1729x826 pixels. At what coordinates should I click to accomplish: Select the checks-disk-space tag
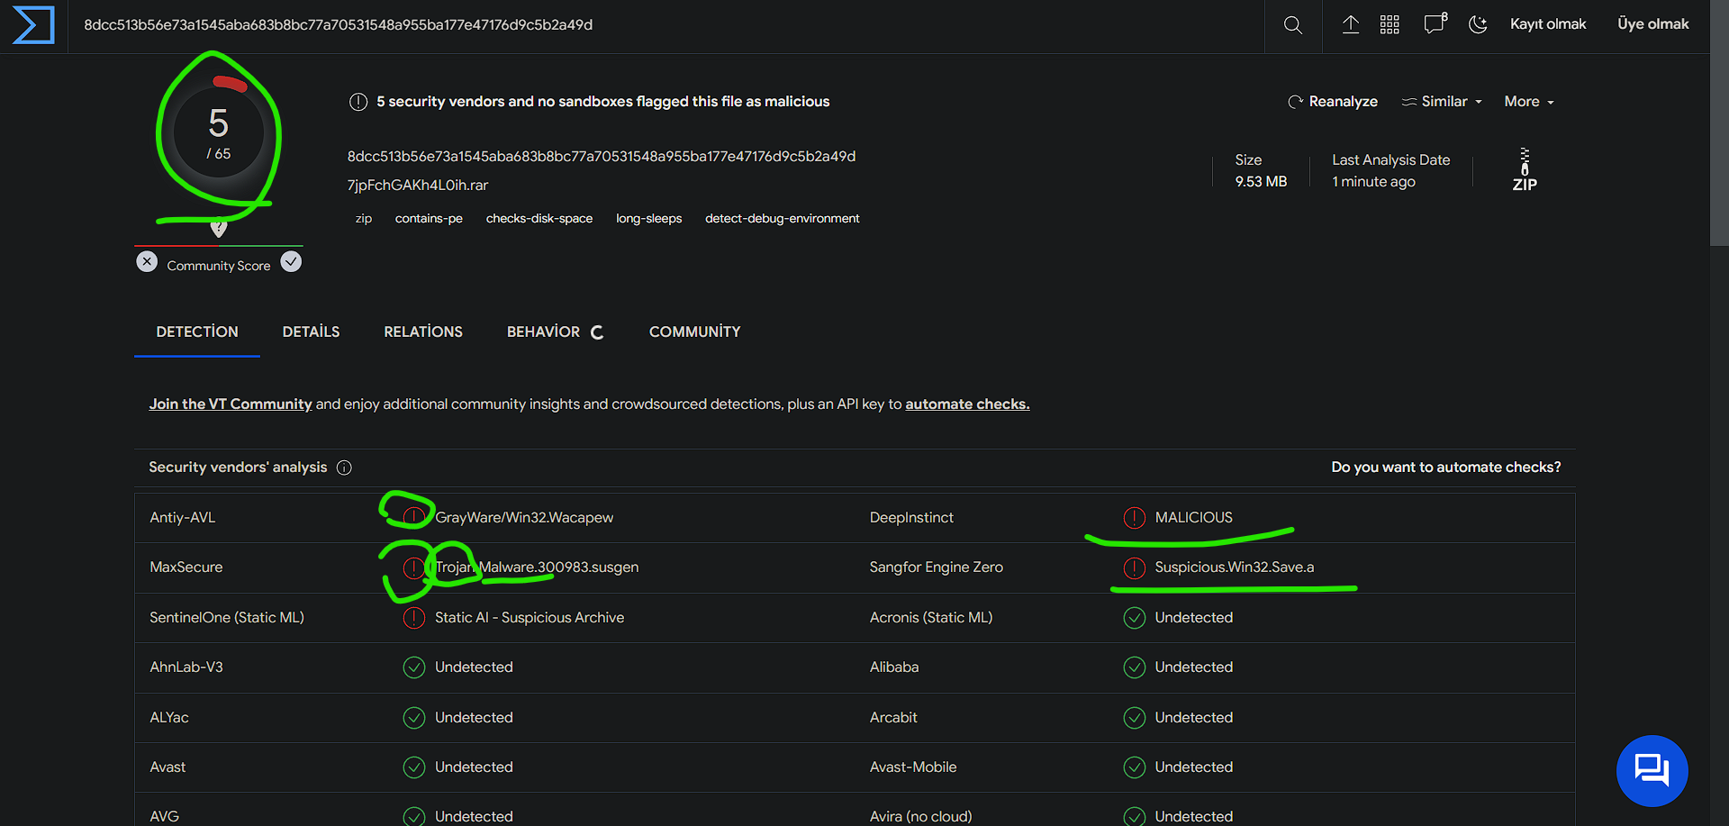click(539, 219)
